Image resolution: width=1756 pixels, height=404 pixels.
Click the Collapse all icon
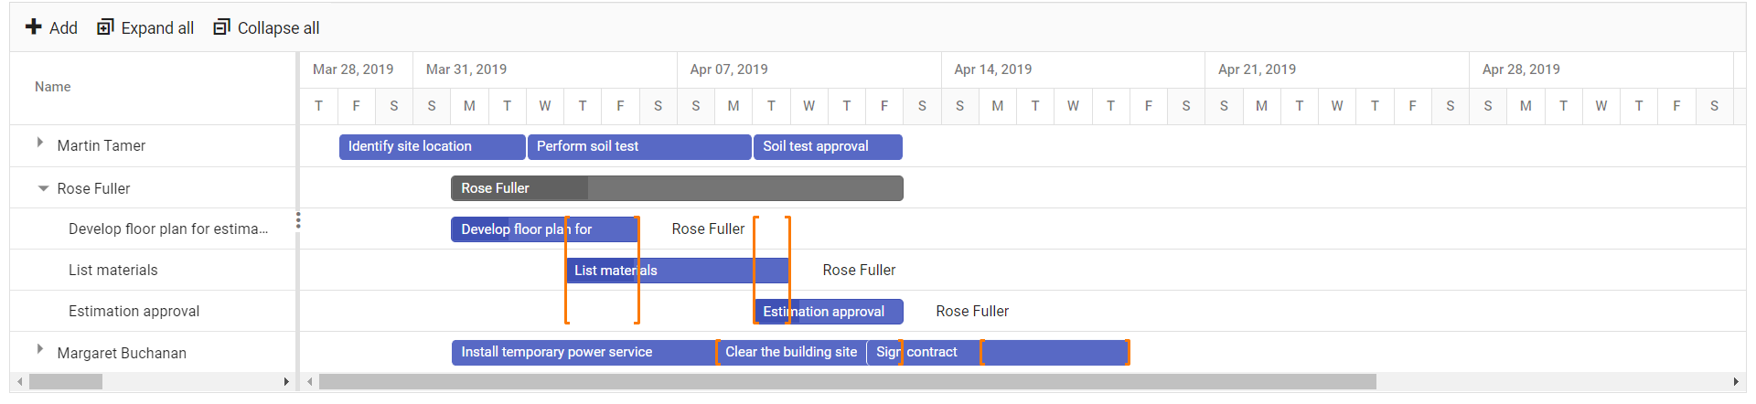coord(221,27)
